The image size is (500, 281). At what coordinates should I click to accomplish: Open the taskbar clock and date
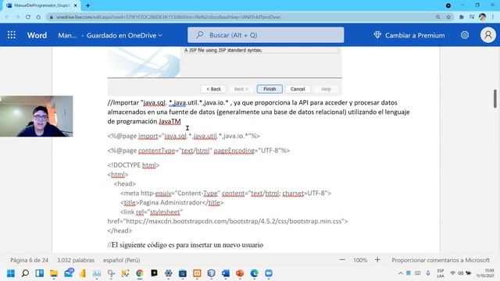(485, 273)
